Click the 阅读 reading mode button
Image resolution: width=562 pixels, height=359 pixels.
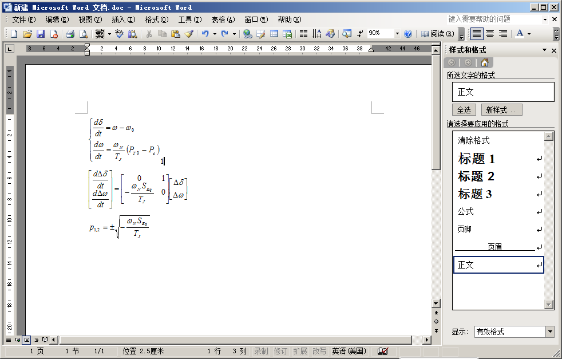point(438,34)
